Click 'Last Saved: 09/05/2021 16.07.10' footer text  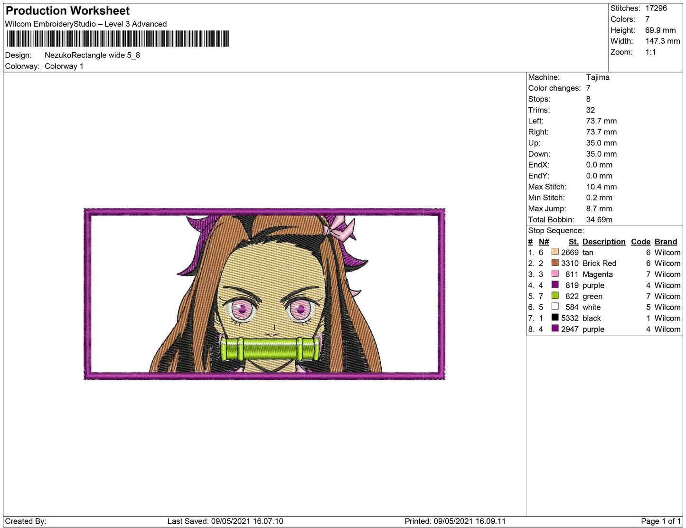pyautogui.click(x=226, y=521)
